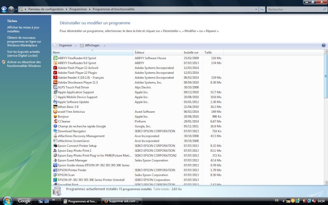Select the Apple Mobile Device Support icon
This screenshot has height=205, width=328.
55,97
